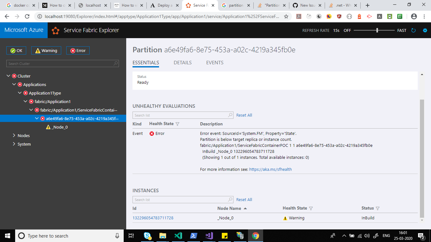This screenshot has width=431, height=242.
Task: Open PowerShell from the taskbar
Action: click(x=194, y=235)
